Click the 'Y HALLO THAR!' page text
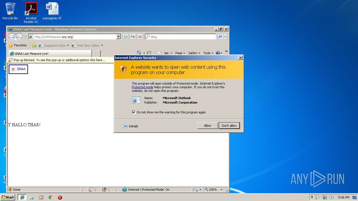This screenshot has height=201, width=358. tap(24, 125)
